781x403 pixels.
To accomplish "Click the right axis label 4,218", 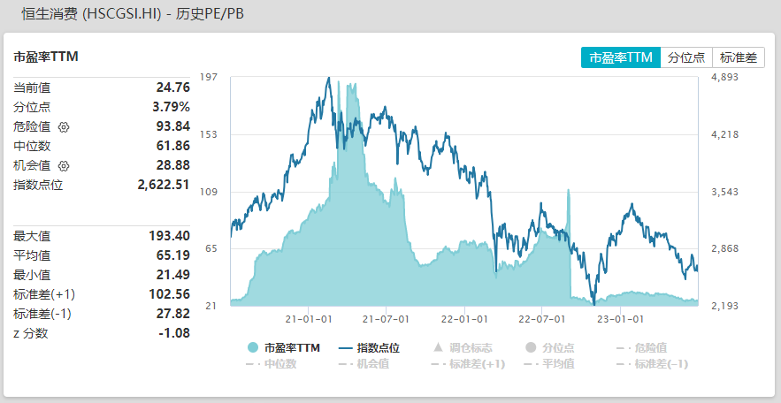I will pos(725,134).
